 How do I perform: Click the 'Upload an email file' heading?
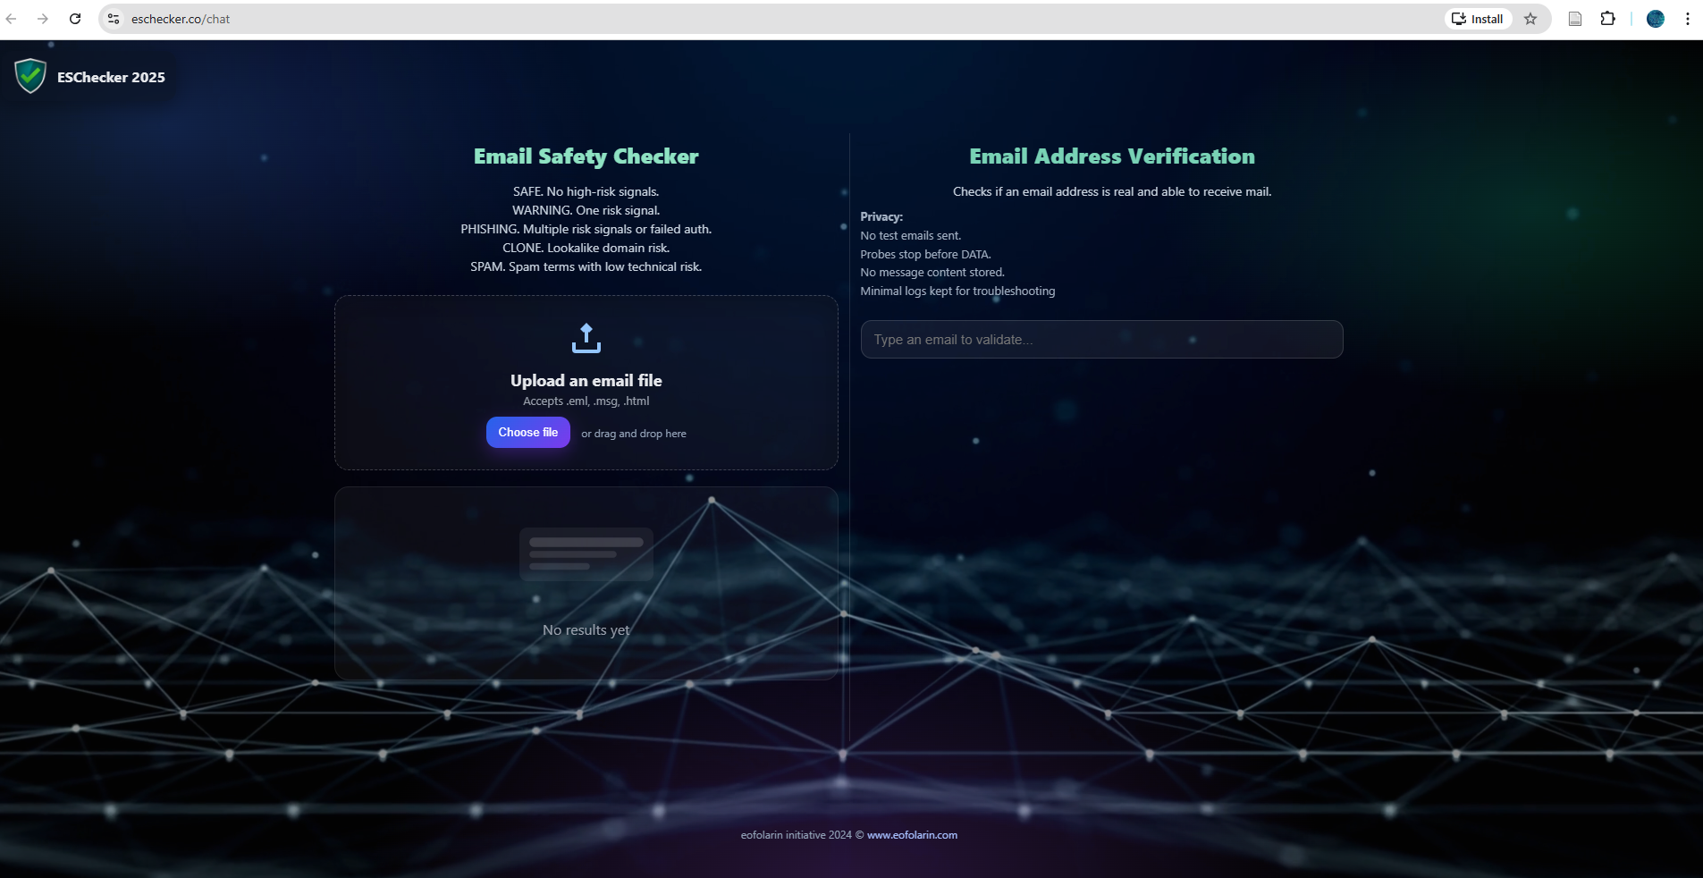tap(586, 381)
